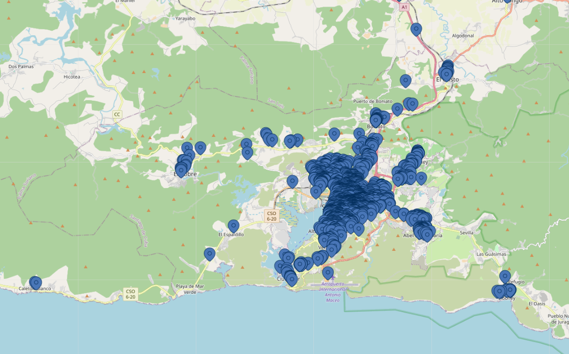Open the marker above the Refugio label
Screen dimensions: 569x354
(505, 276)
